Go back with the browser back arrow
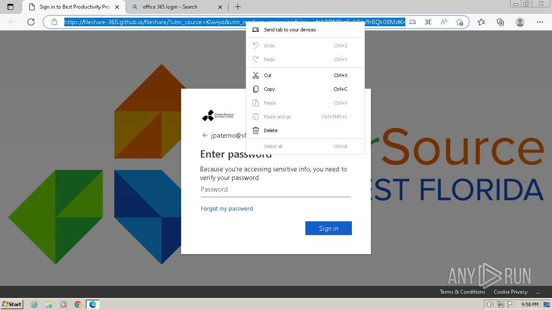 pyautogui.click(x=12, y=22)
